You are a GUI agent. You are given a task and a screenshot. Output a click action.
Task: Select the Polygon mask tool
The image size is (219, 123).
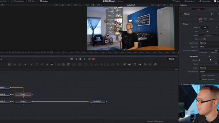click(x=96, y=65)
